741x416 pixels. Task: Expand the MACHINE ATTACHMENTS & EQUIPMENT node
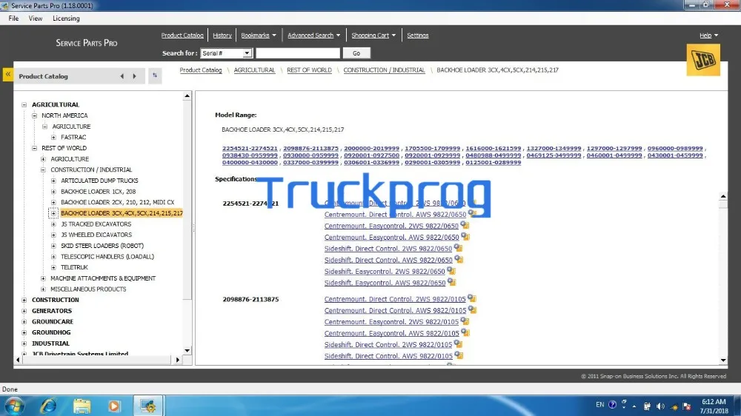tap(44, 278)
